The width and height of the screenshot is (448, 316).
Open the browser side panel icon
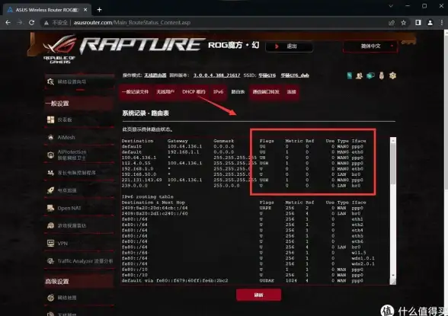[418, 23]
